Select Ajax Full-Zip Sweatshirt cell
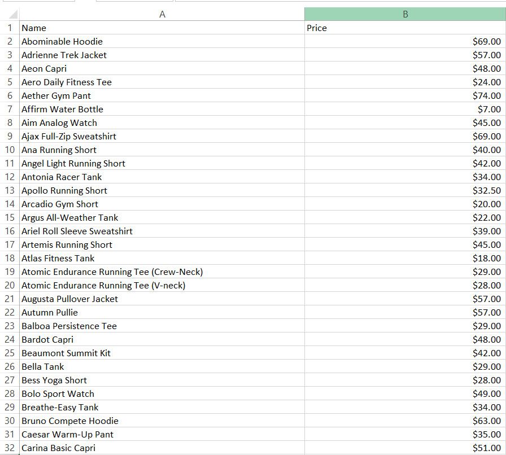This screenshot has width=506, height=455. pos(162,136)
